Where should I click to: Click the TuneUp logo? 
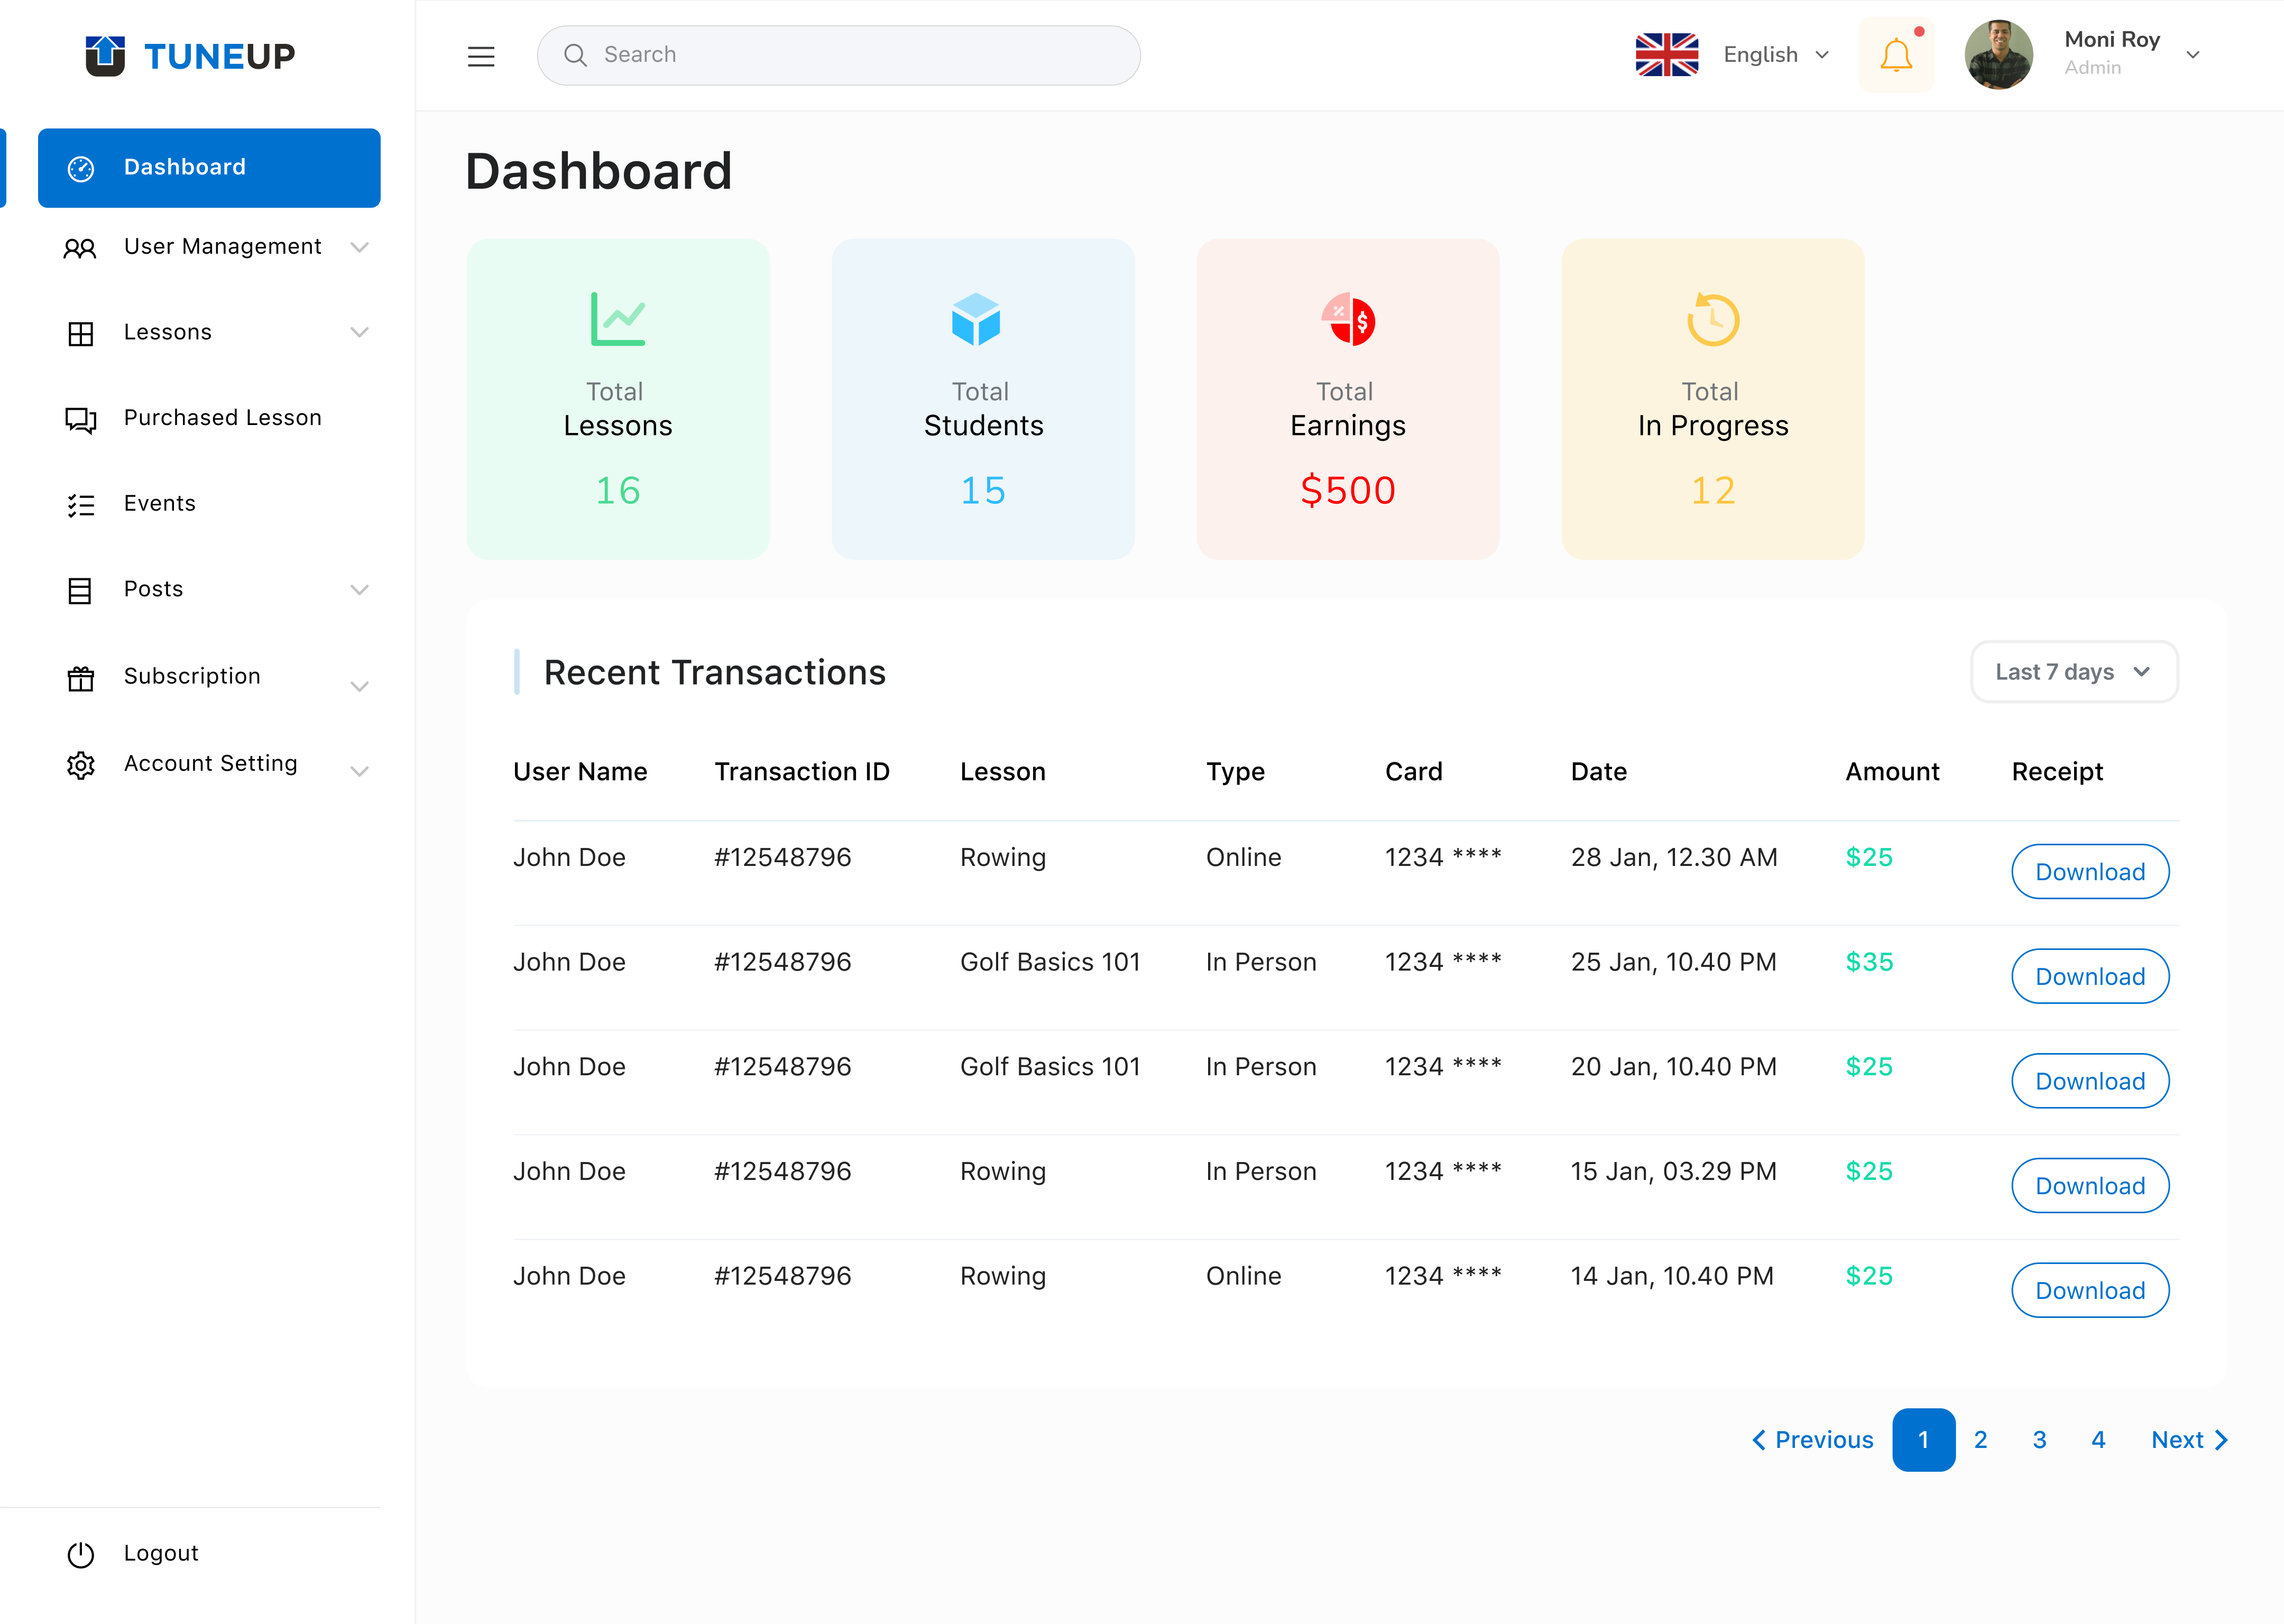click(x=190, y=56)
